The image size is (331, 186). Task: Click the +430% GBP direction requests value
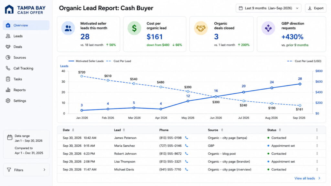coord(292,37)
